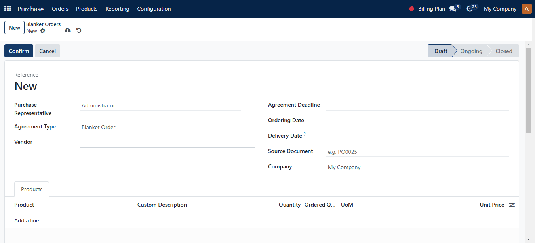The image size is (535, 243).
Task: Create a New blanket order
Action: click(14, 28)
